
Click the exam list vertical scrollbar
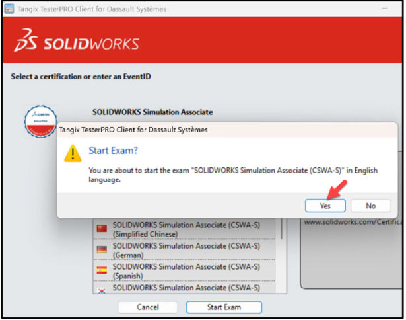pyautogui.click(x=281, y=255)
